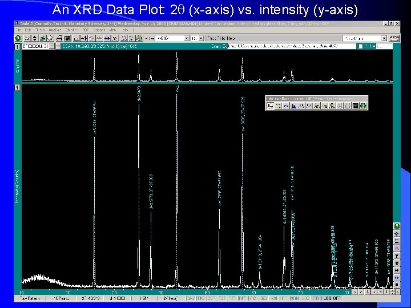Click the black box icon in Edit Toolbar
This screenshot has height=308, width=411.
355,106
